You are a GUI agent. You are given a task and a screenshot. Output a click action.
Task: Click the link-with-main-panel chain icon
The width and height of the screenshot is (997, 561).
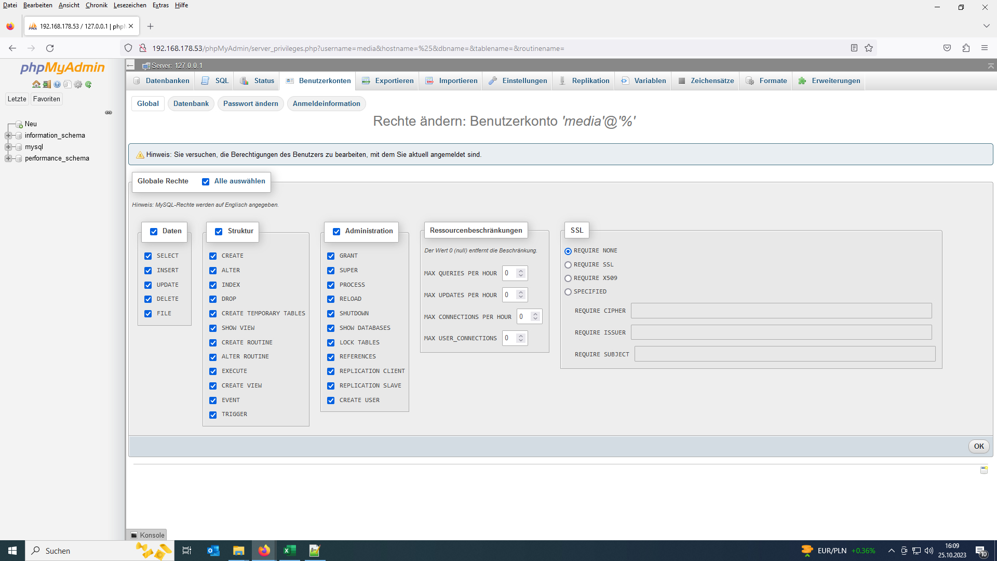tap(109, 112)
